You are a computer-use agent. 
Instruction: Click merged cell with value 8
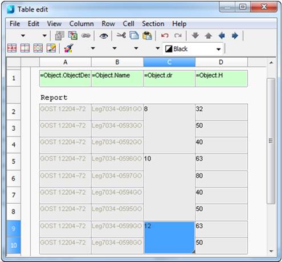pos(169,129)
